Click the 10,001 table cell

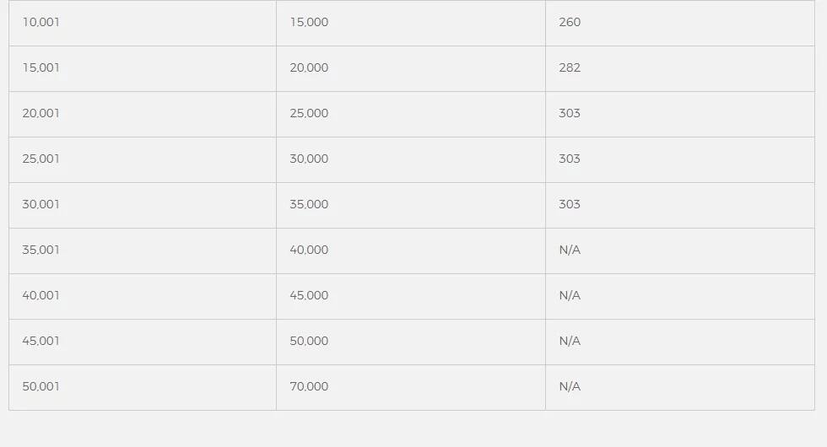click(143, 23)
